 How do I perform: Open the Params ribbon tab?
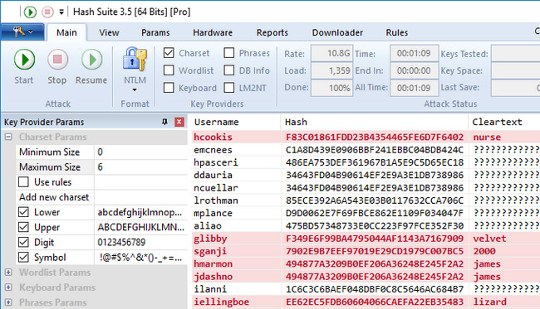tap(155, 32)
